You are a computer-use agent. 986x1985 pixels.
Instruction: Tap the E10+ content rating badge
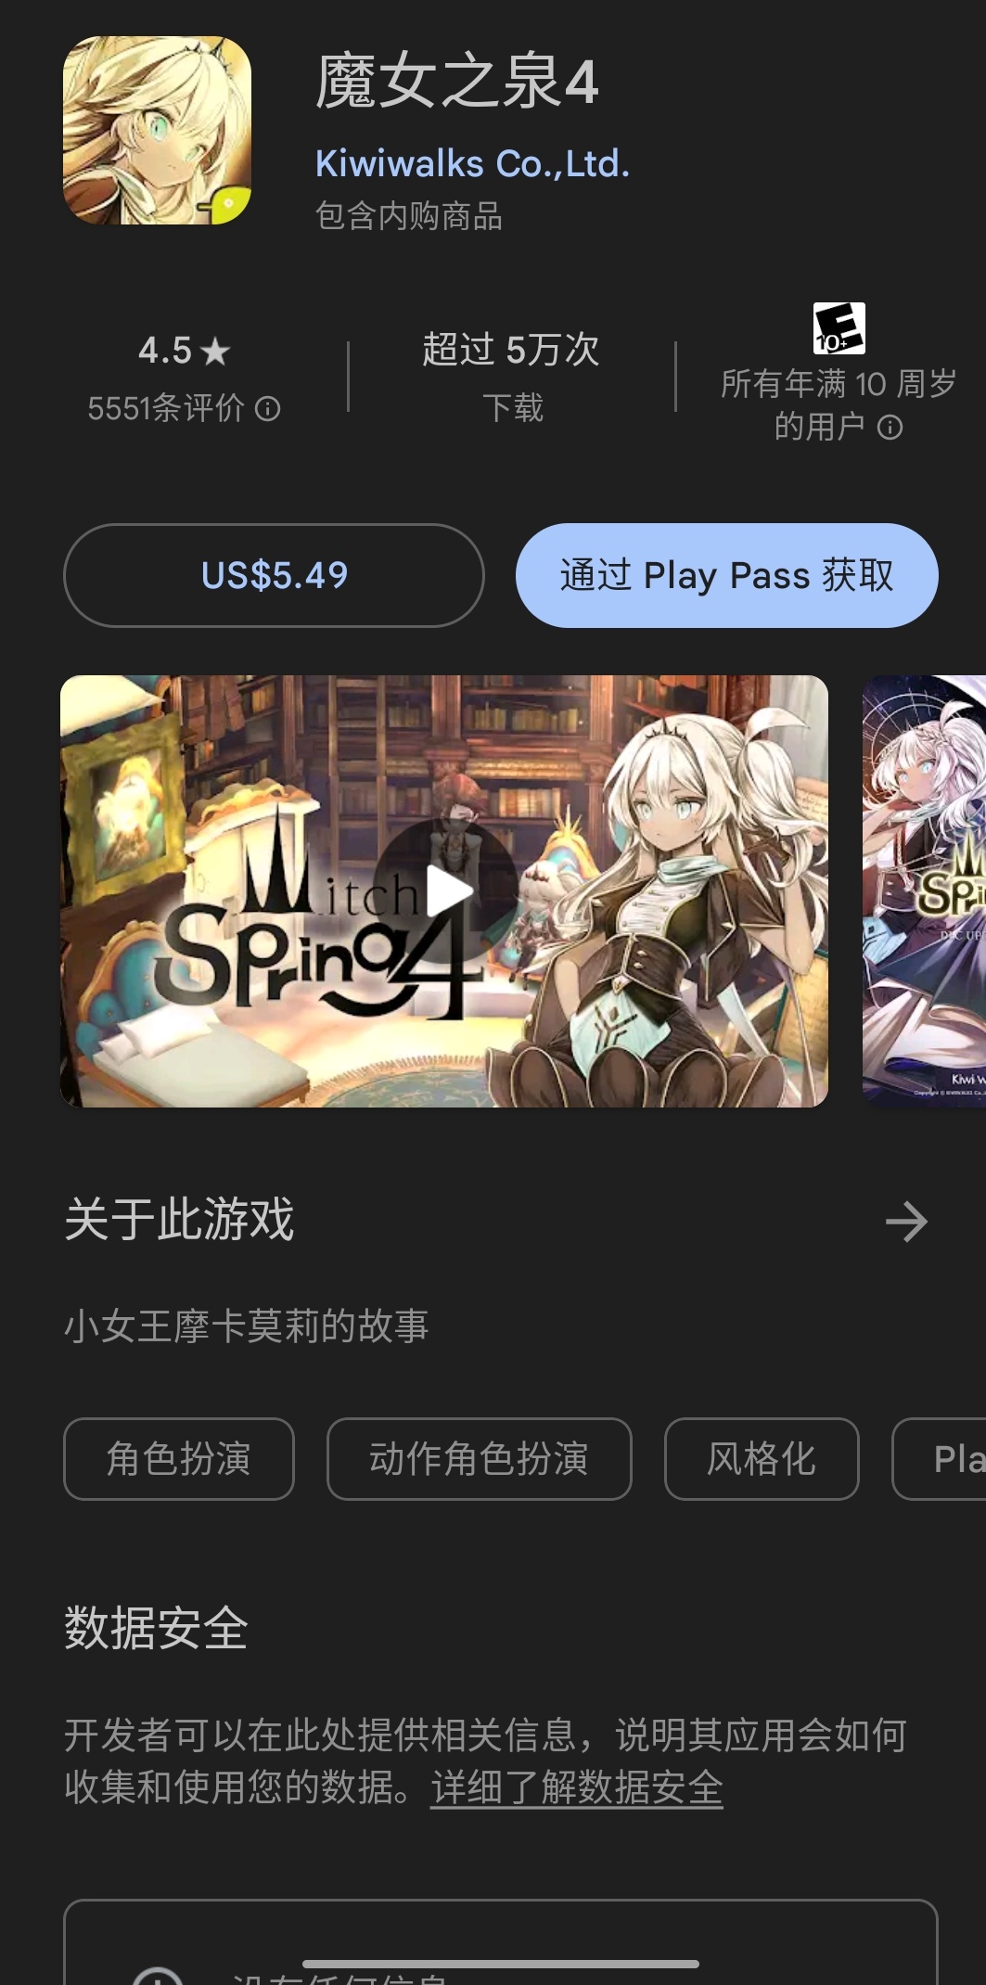(x=839, y=328)
